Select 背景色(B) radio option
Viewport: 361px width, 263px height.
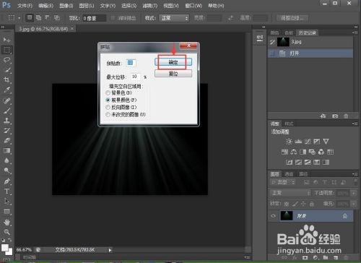point(108,92)
